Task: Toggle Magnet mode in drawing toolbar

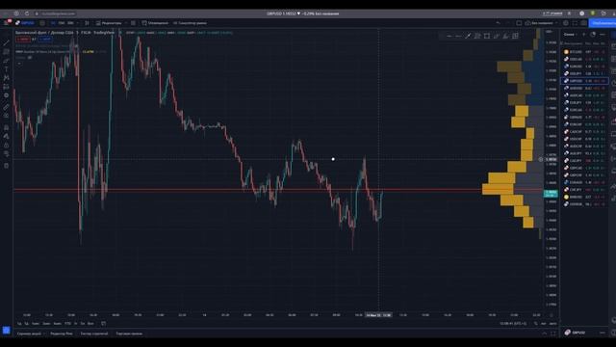Action: coord(6,127)
